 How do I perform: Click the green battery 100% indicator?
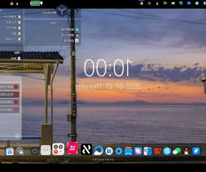tap(36, 3)
